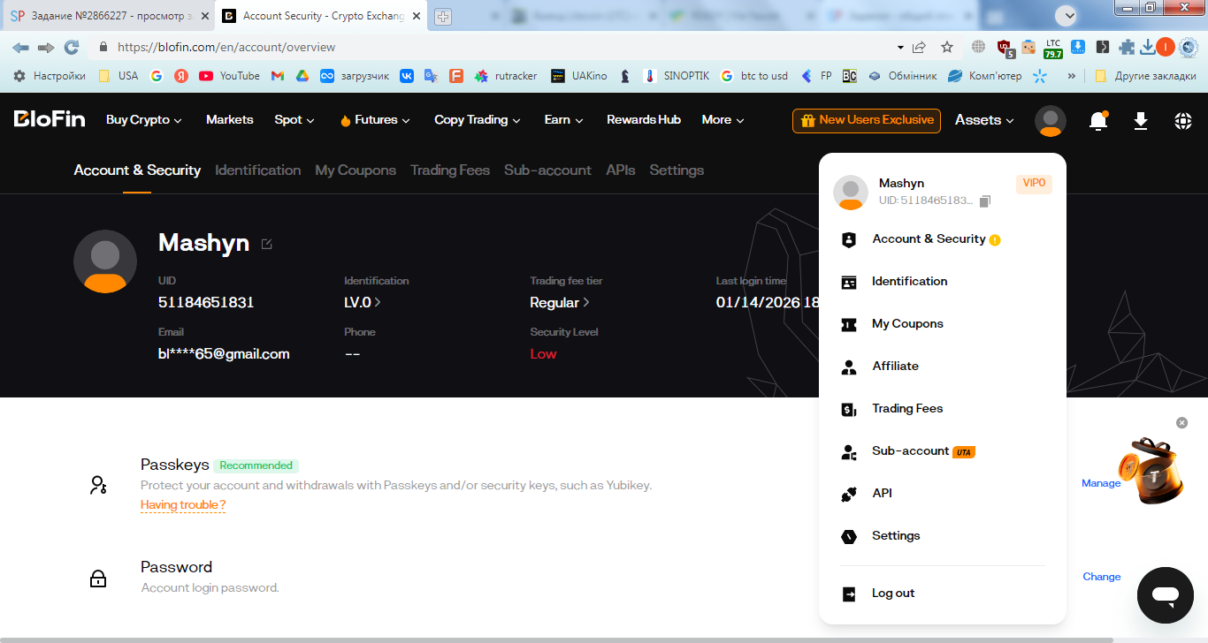1208x643 pixels.
Task: Expand the Futures dropdown
Action: click(x=375, y=120)
